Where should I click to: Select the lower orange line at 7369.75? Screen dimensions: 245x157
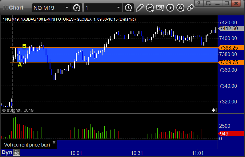[x=114, y=62]
